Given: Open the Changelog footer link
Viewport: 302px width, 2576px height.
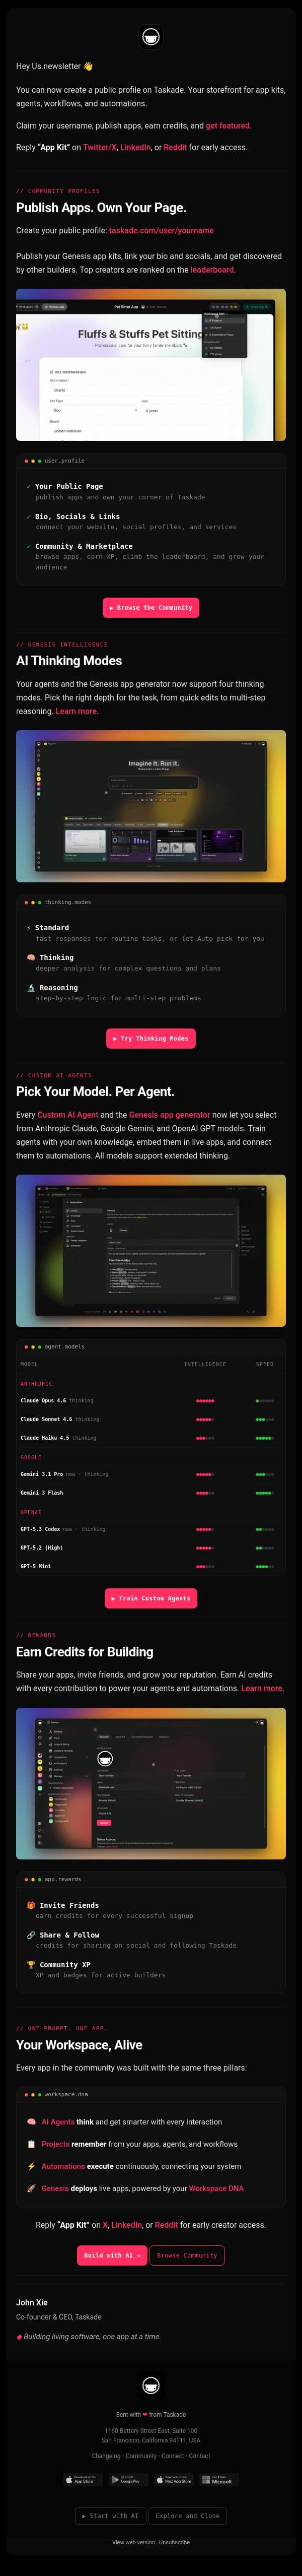Looking at the screenshot, I should (106, 2455).
